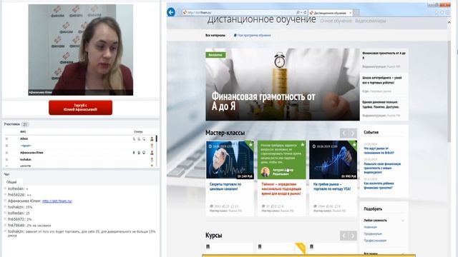
Task: Click the webinar presenter video feed
Action: point(81,50)
